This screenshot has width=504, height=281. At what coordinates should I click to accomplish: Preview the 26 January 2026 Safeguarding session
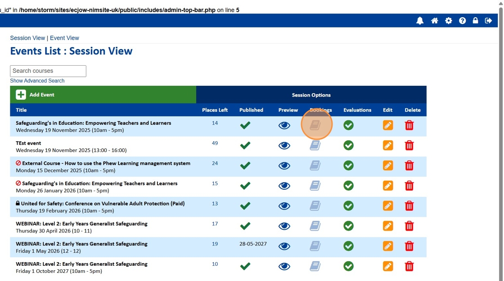[x=284, y=186]
